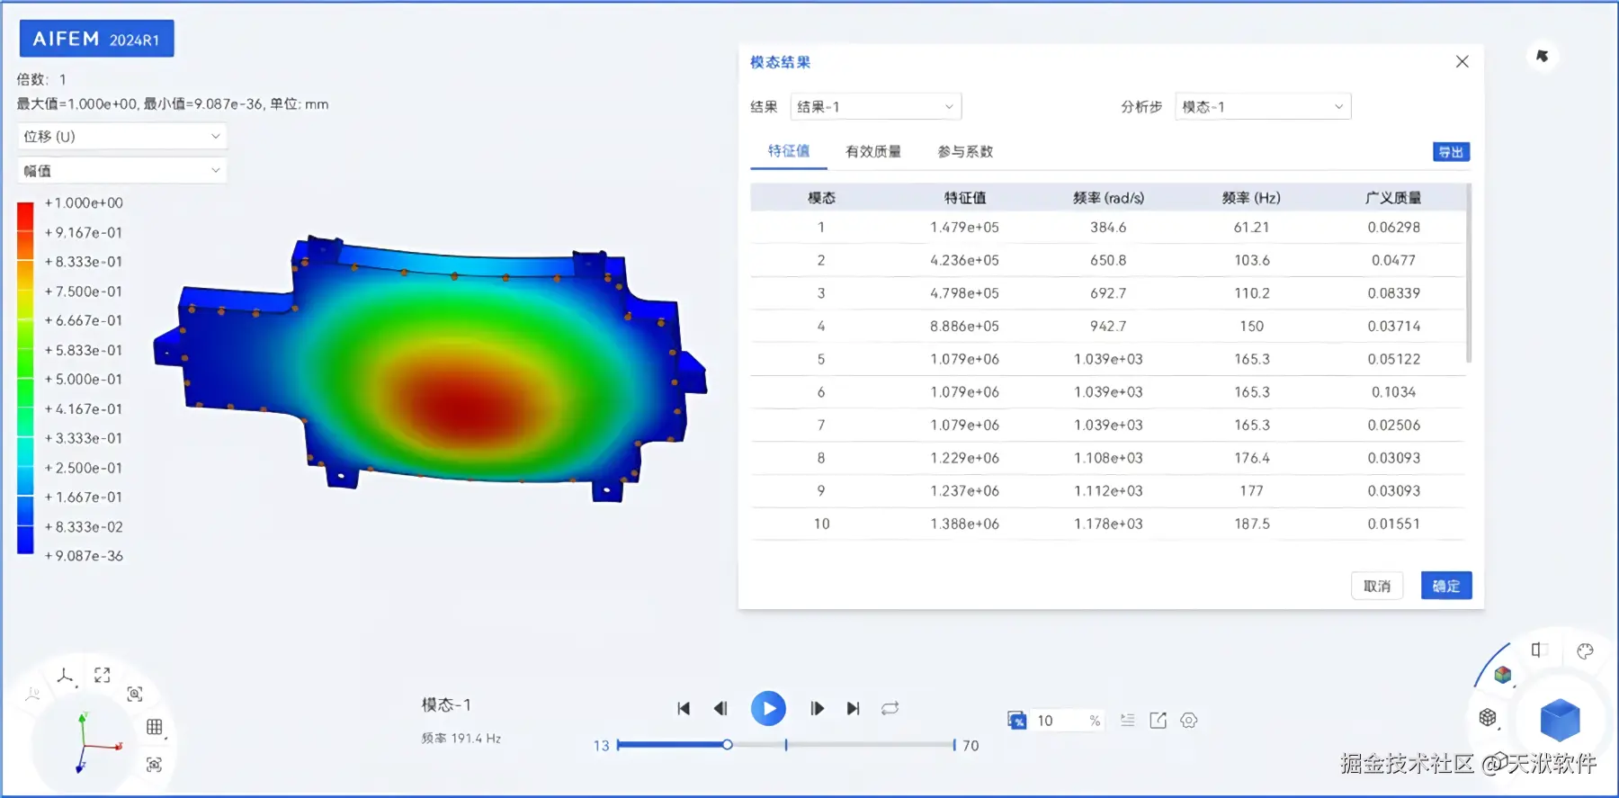The height and width of the screenshot is (798, 1619).
Task: Jump to last animation frame
Action: 854,709
